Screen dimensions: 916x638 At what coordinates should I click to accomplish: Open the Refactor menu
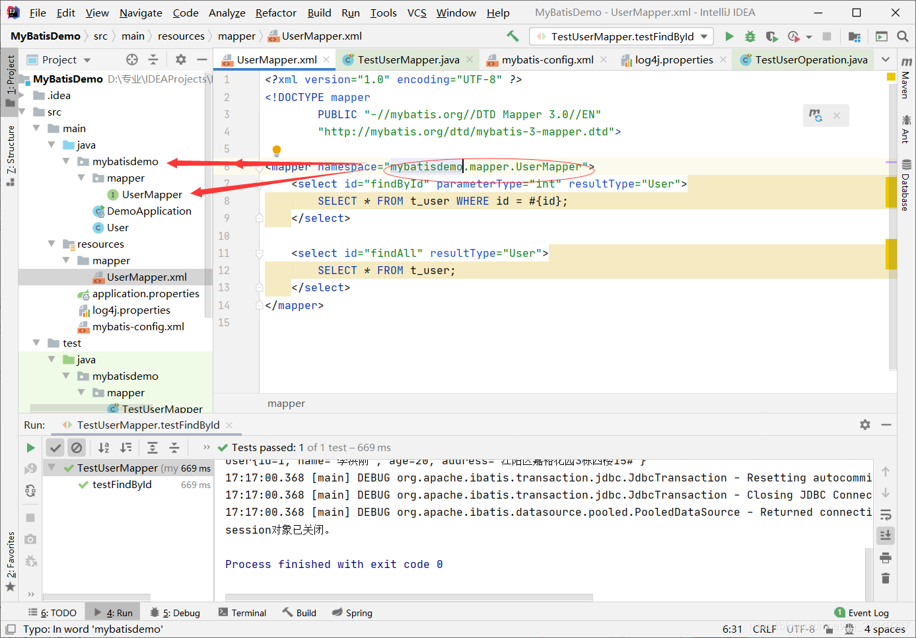[276, 13]
